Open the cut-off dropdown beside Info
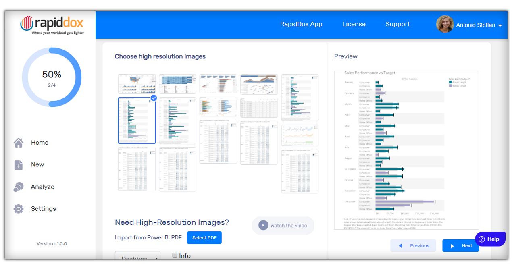The image size is (512, 270). click(x=137, y=256)
